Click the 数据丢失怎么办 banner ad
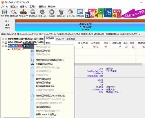 point(103,13)
